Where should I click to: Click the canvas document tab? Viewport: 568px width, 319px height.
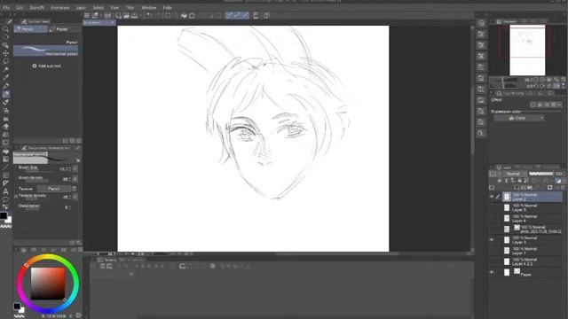99,22
